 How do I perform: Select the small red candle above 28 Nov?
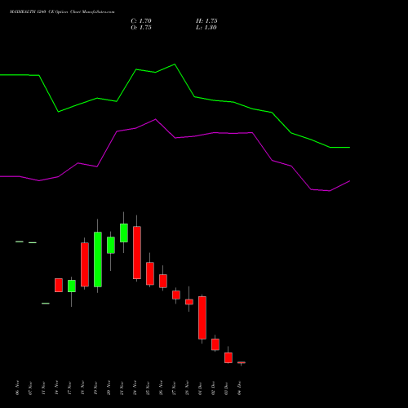pos(189,302)
